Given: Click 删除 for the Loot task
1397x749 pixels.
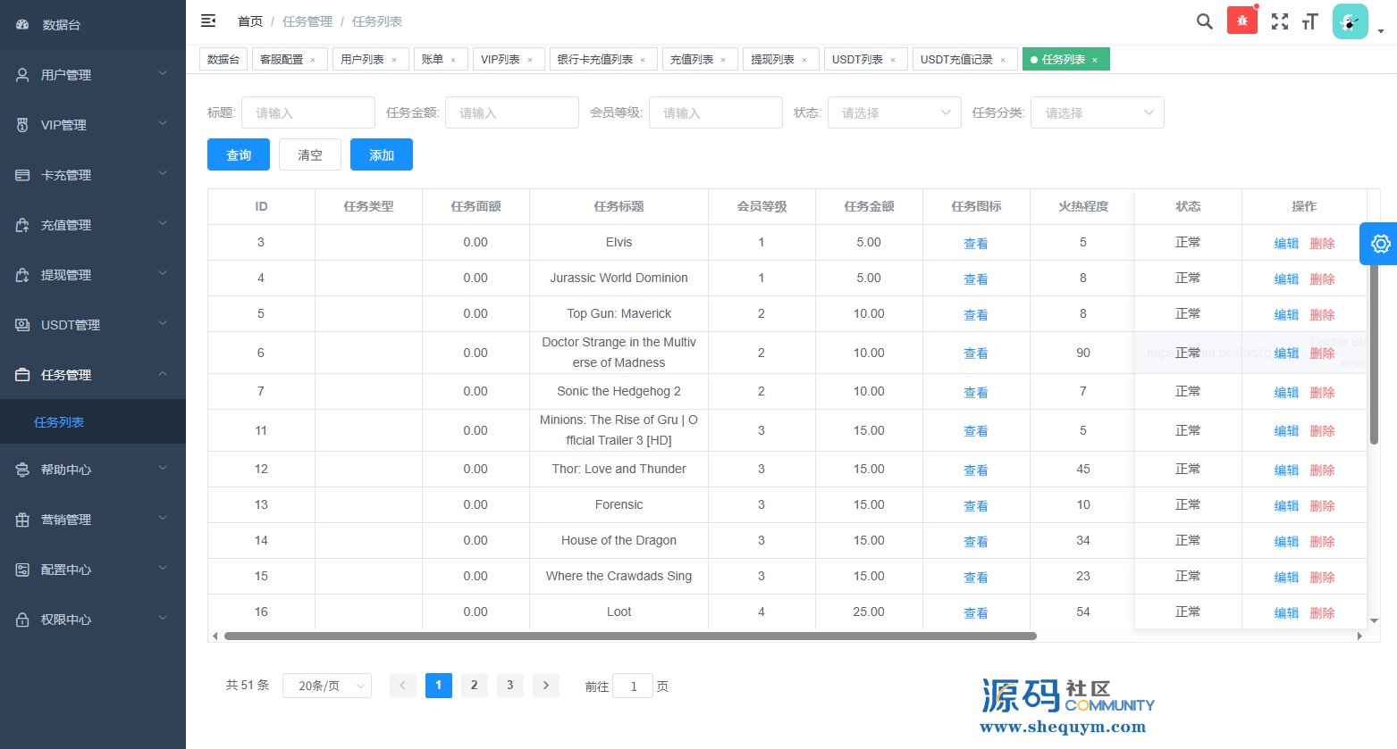Looking at the screenshot, I should [x=1322, y=612].
